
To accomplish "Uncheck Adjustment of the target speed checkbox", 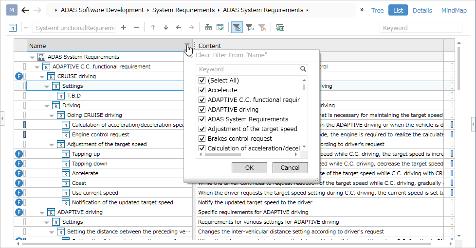I will coord(202,129).
